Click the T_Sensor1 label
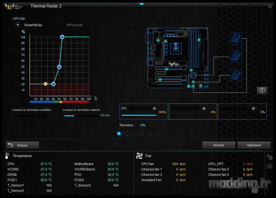This screenshot has height=198, width=276. coord(16,185)
